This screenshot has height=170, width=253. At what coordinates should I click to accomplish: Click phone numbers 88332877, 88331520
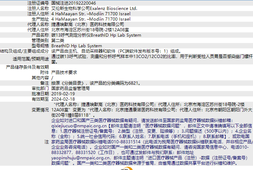pos(73,153)
